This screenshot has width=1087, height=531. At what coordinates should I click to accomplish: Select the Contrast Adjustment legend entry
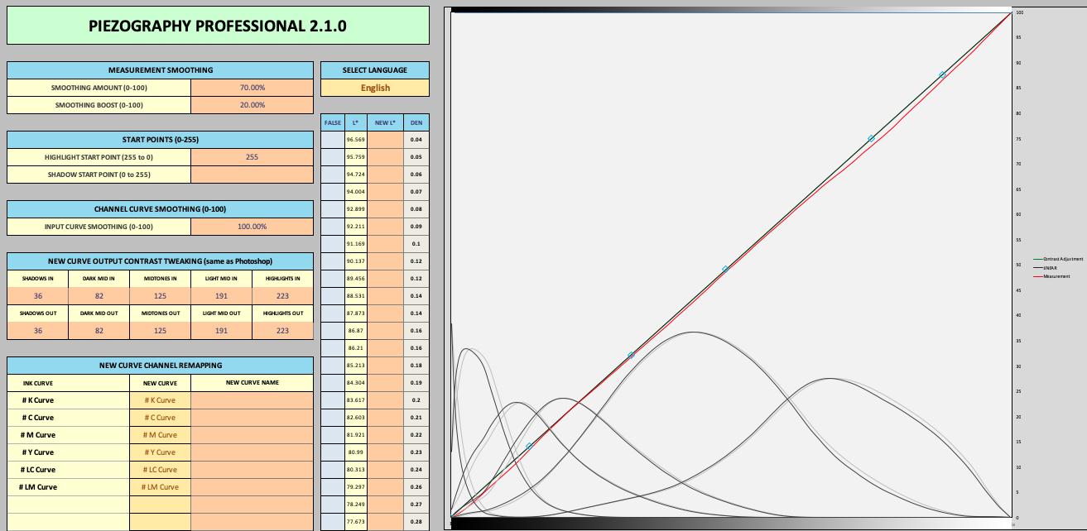(1056, 259)
